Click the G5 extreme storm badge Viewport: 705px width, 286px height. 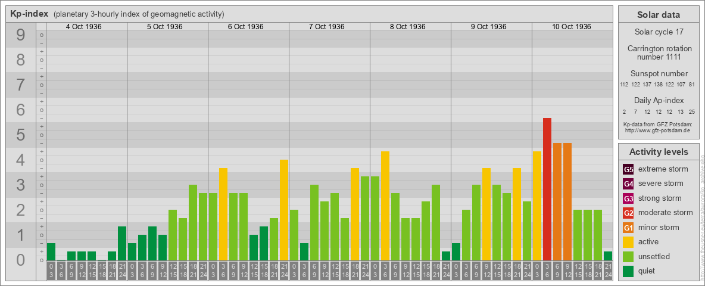pyautogui.click(x=628, y=169)
